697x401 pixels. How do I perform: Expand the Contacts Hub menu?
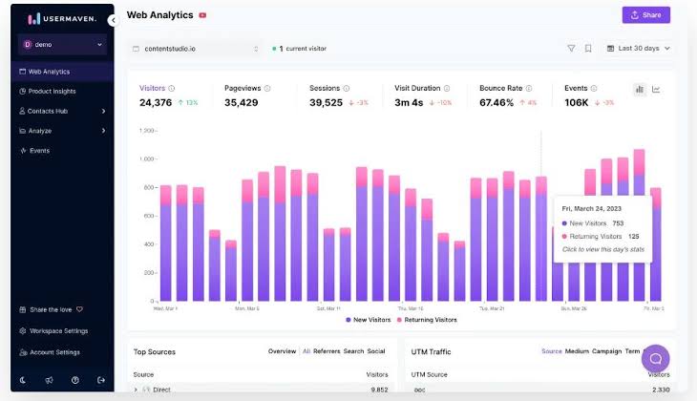tap(63, 111)
